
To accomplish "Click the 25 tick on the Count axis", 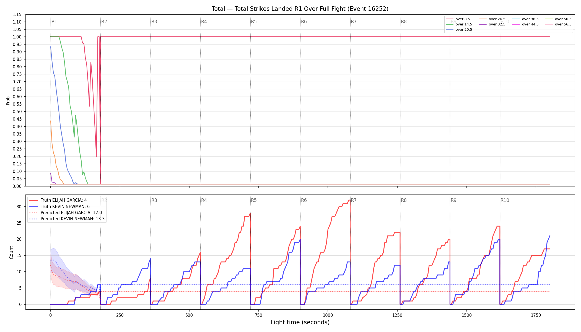I will 19,223.
